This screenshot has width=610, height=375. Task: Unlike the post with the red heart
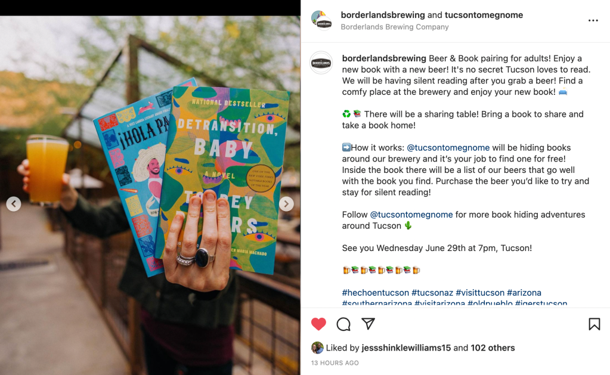coord(318,324)
